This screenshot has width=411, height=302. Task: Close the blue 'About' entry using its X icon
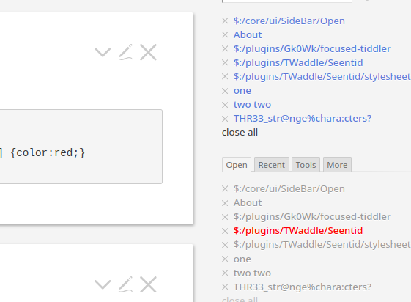click(x=225, y=34)
